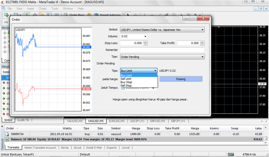Image resolution: width=269 pixels, height=157 pixels.
Task: Close the Terminal panel with its X
Action: pyautogui.click(x=2, y=126)
